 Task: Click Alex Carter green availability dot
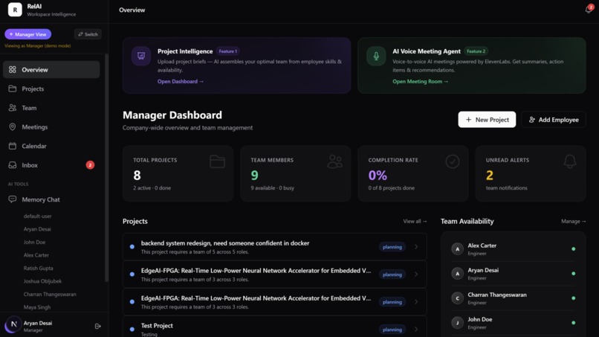(x=574, y=249)
